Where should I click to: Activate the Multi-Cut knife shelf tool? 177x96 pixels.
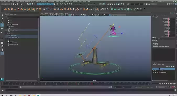point(101,10)
